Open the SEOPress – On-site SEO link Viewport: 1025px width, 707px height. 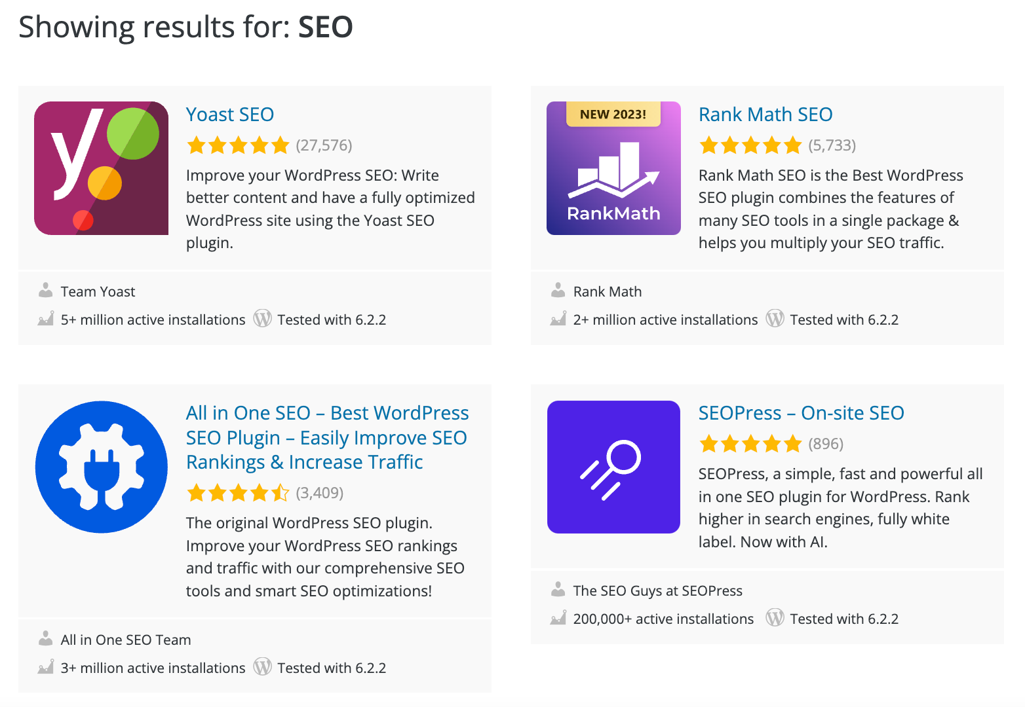click(802, 412)
